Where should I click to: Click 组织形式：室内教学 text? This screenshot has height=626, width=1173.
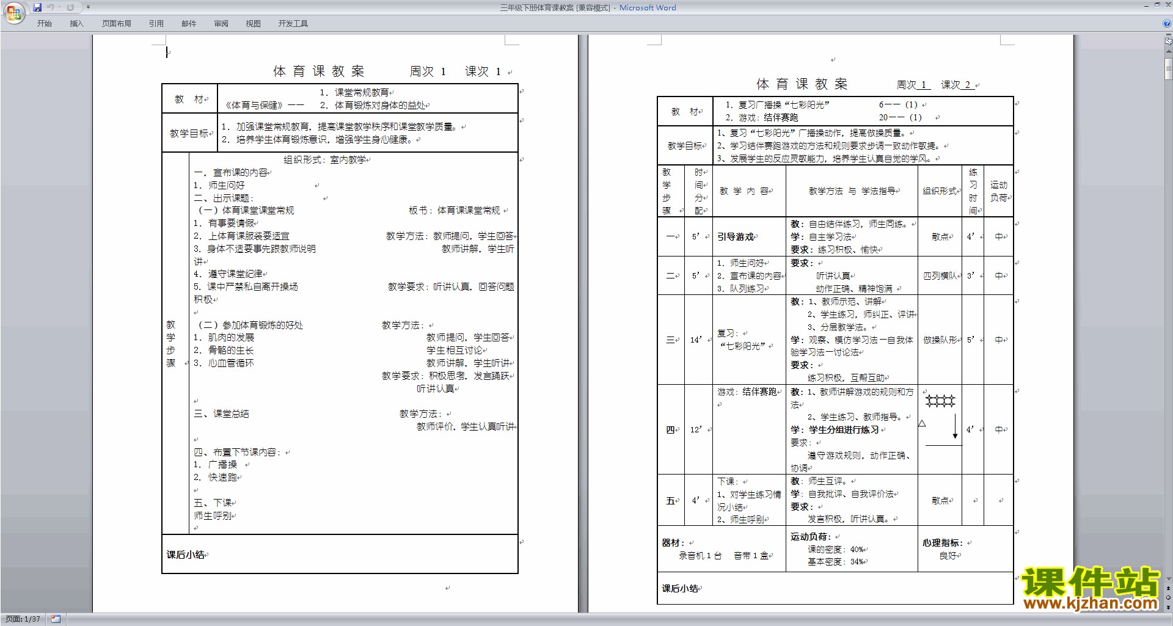[x=324, y=160]
